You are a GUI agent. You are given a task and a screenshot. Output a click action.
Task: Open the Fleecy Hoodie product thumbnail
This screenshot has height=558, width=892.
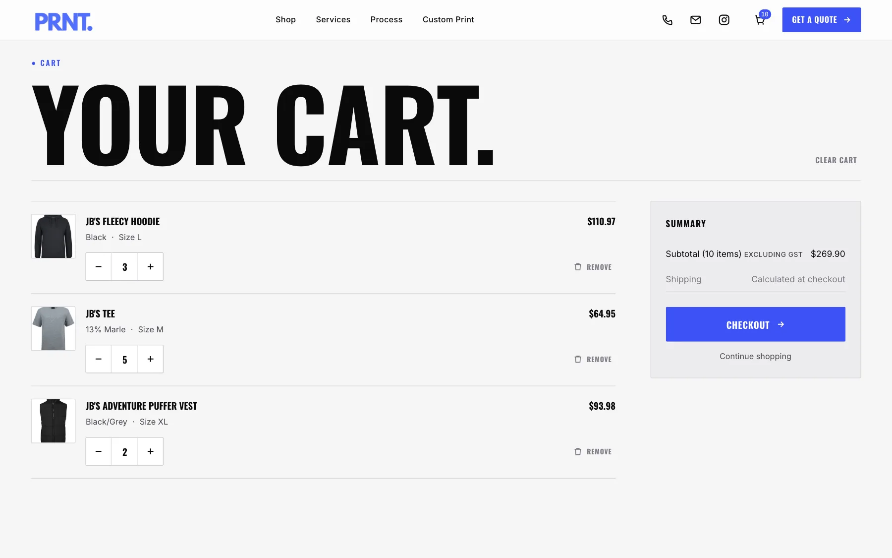click(53, 236)
